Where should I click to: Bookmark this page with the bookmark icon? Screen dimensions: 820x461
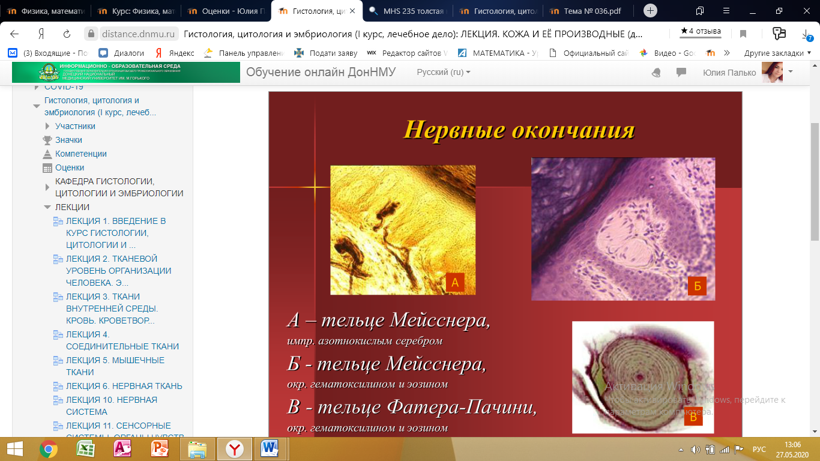[x=743, y=34]
